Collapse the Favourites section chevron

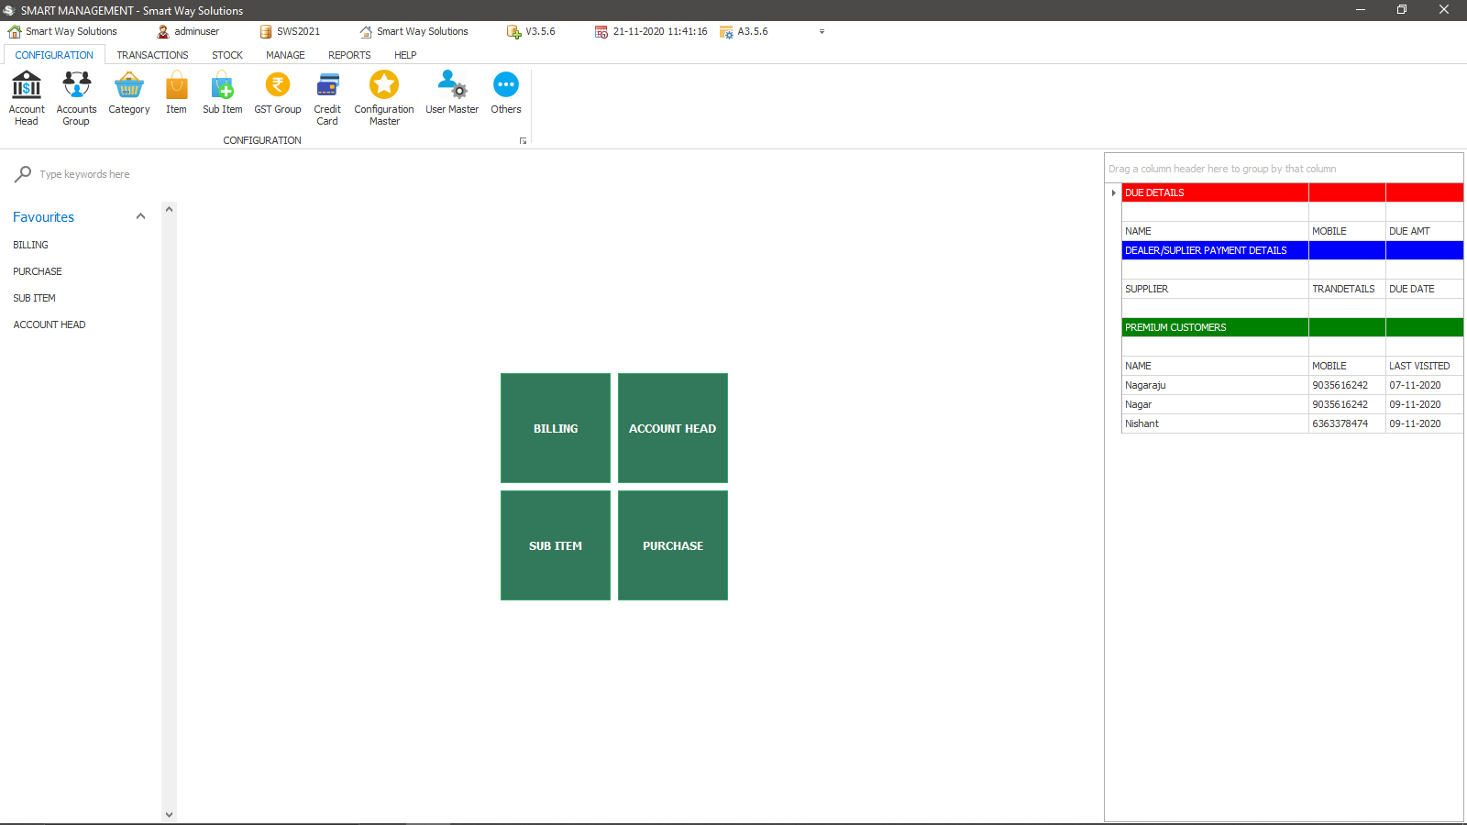point(140,217)
